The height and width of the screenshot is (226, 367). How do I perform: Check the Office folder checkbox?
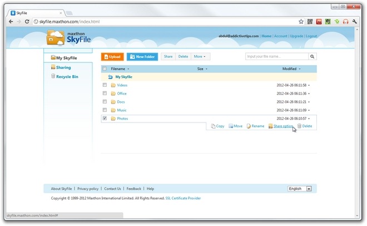point(105,93)
